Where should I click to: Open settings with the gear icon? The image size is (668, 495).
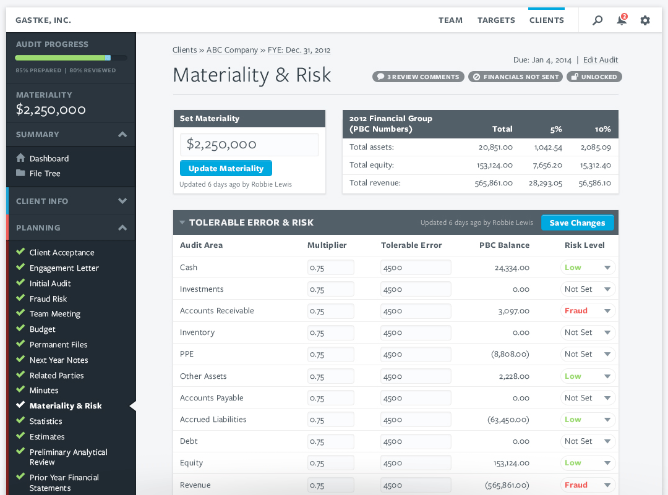coord(645,20)
